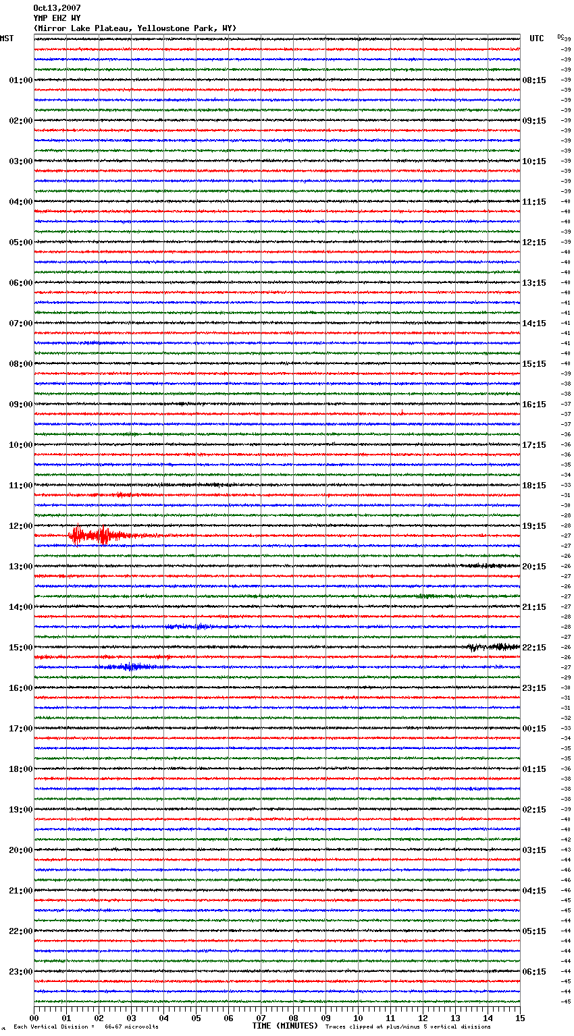The height and width of the screenshot is (1036, 574).
Task: Click the 'Traces clipped at plus/minus 5 vertical divisions' note
Action: coord(408,1027)
